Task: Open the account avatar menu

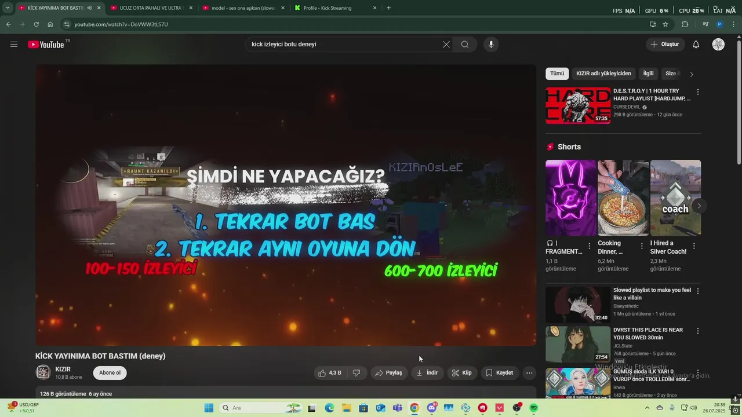Action: pyautogui.click(x=718, y=45)
